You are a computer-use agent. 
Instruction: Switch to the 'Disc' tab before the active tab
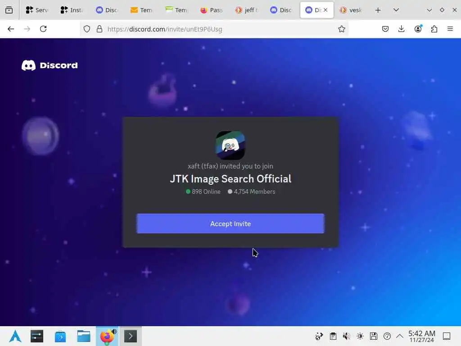(281, 10)
